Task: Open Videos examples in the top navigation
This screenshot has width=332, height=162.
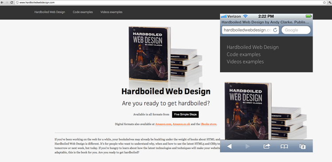Action: point(112,12)
